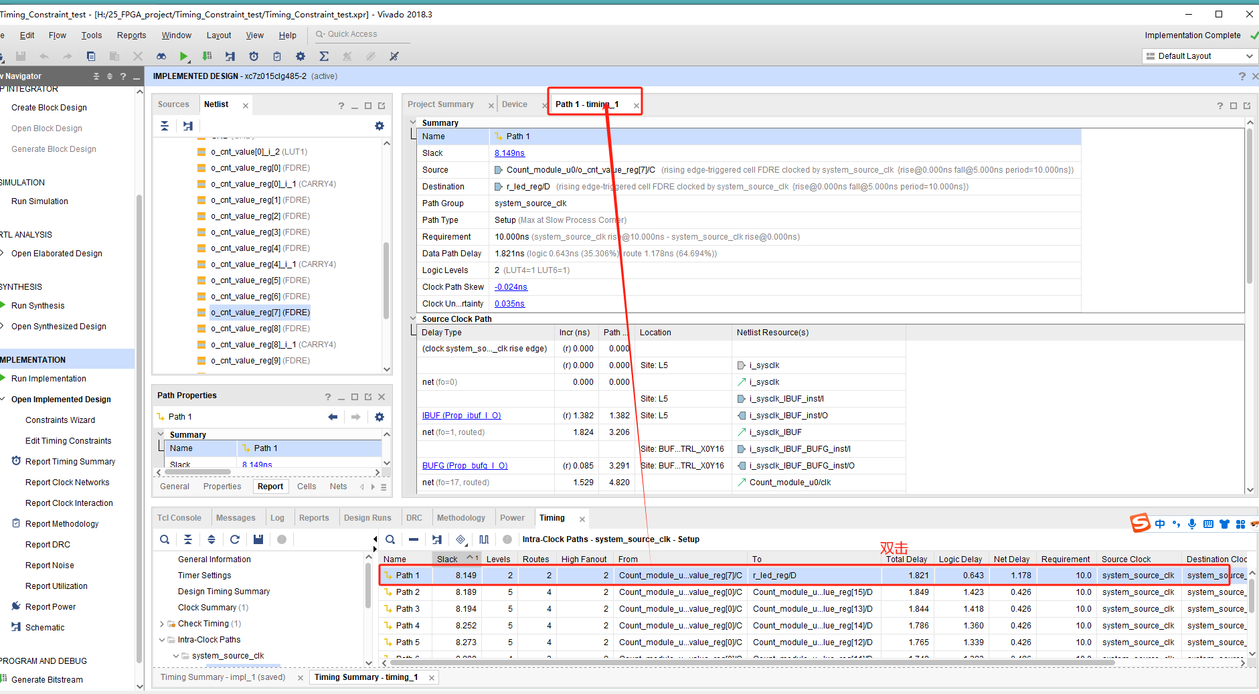The height and width of the screenshot is (694, 1259).
Task: Click the clipboard-check icon in main toolbar
Action: pos(277,56)
